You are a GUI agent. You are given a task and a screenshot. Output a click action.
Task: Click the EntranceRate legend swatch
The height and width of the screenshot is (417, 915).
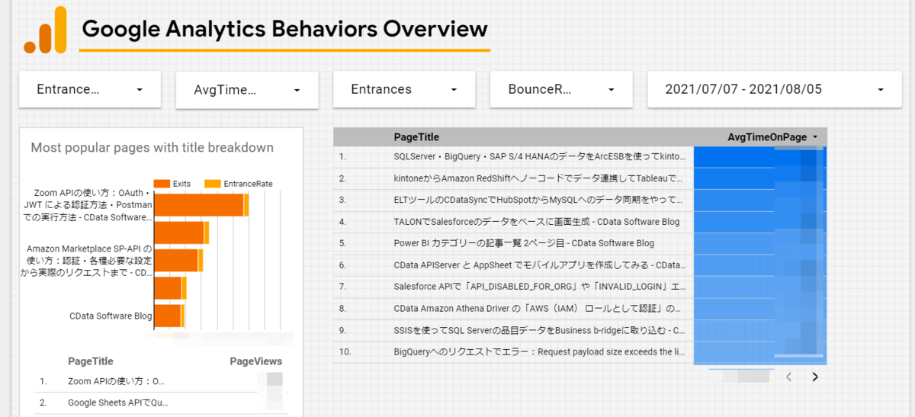tap(213, 184)
